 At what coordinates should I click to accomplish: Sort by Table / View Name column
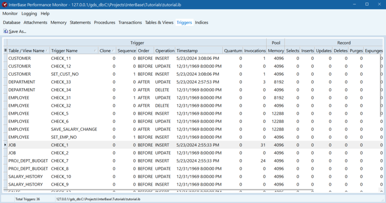[28, 51]
